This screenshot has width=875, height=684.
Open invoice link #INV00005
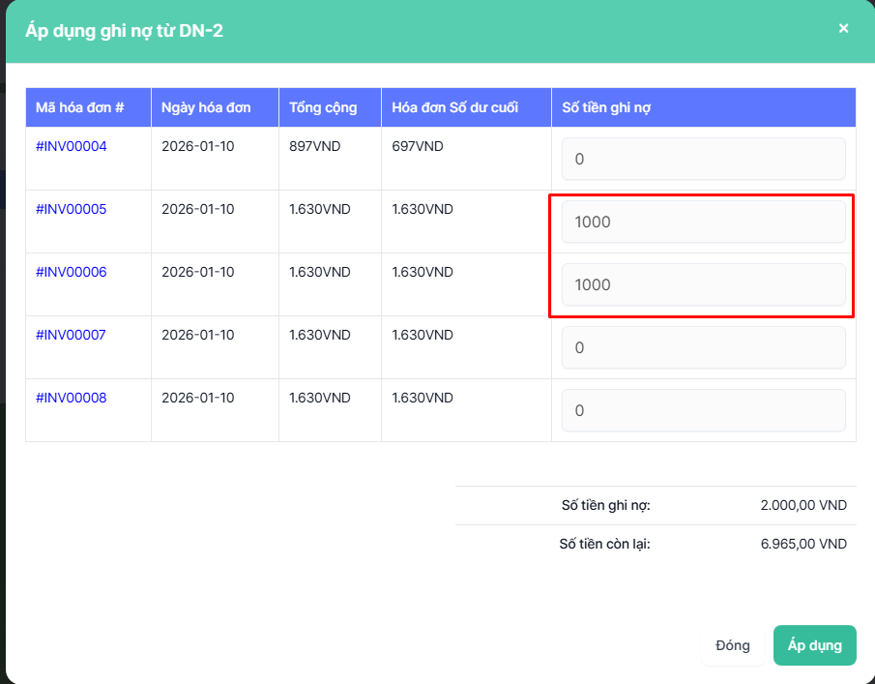coord(72,210)
